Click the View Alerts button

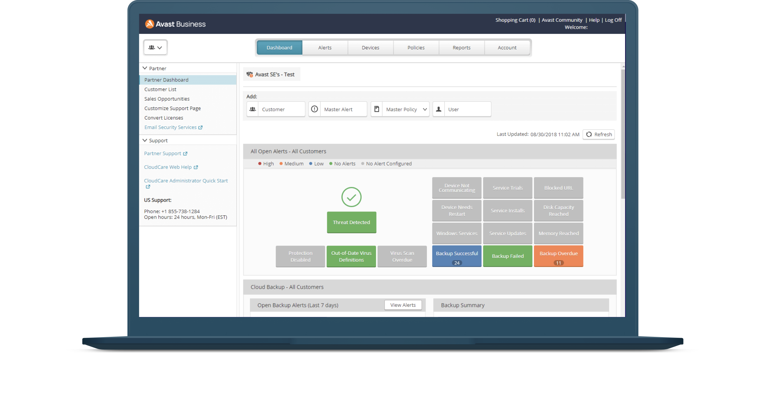point(403,305)
